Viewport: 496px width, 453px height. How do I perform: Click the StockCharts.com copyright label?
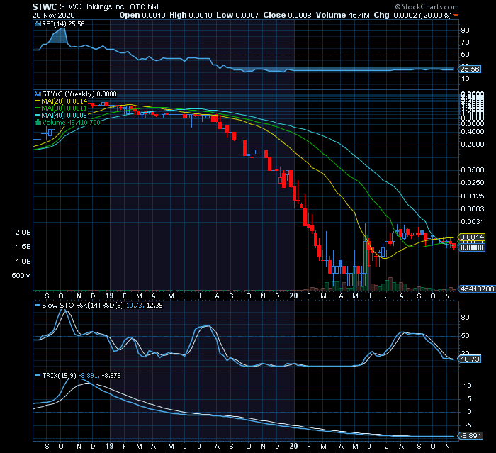(427, 6)
